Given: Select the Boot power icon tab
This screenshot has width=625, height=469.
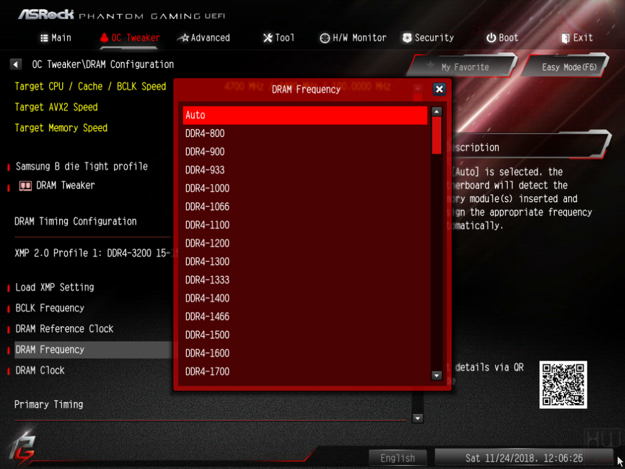Looking at the screenshot, I should [x=502, y=38].
